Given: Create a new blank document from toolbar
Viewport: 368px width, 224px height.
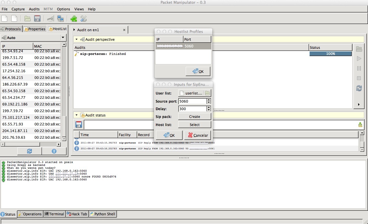Looking at the screenshot, I should click(x=4, y=19).
